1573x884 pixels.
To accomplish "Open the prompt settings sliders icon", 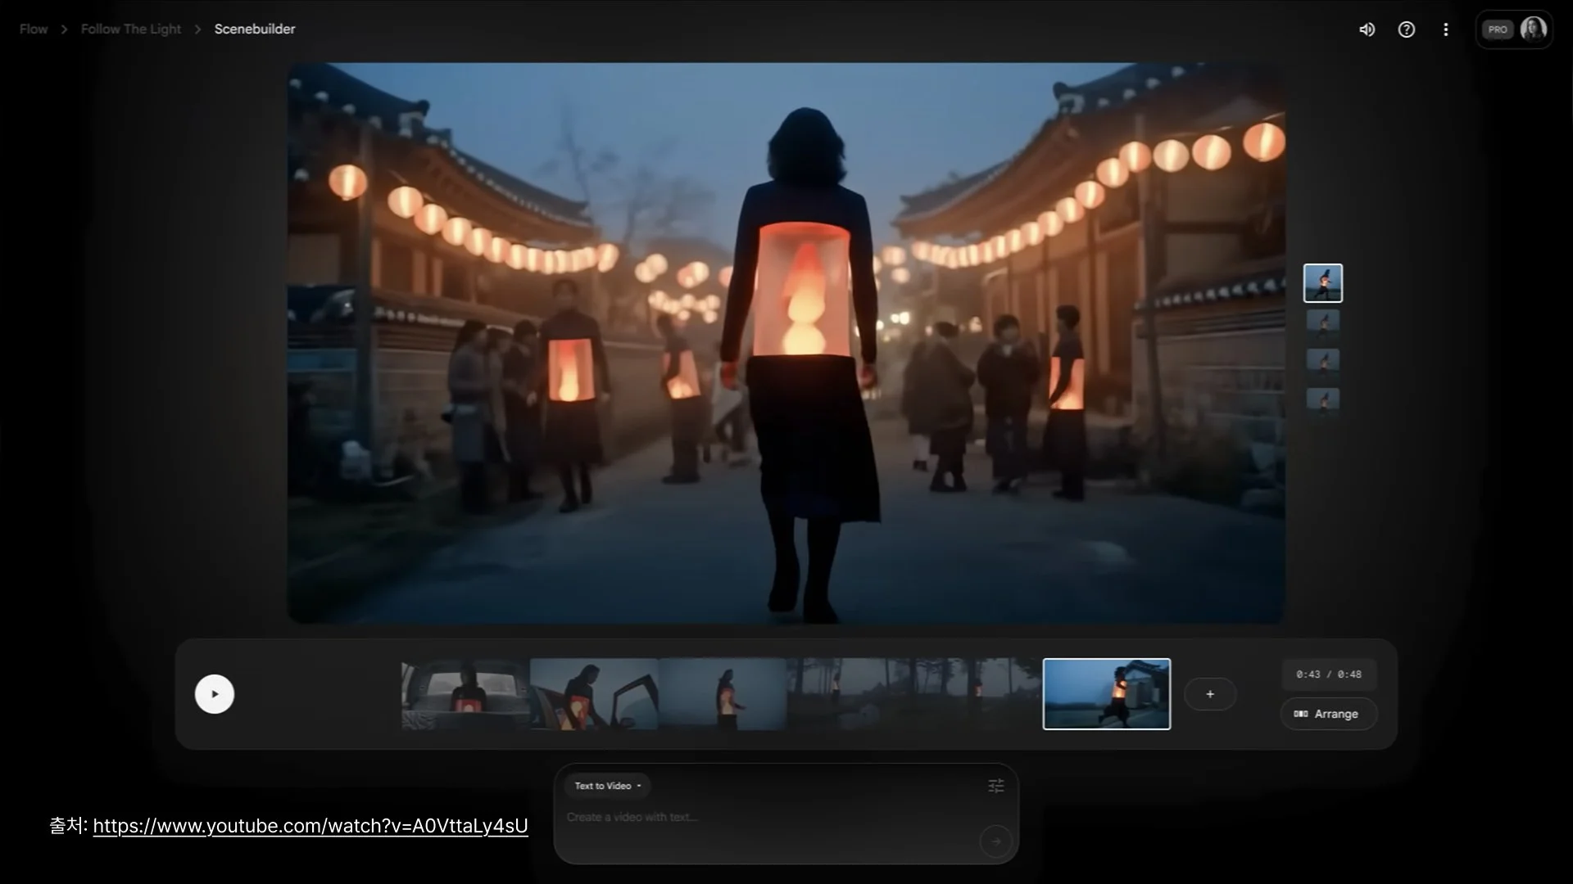I will tap(995, 786).
